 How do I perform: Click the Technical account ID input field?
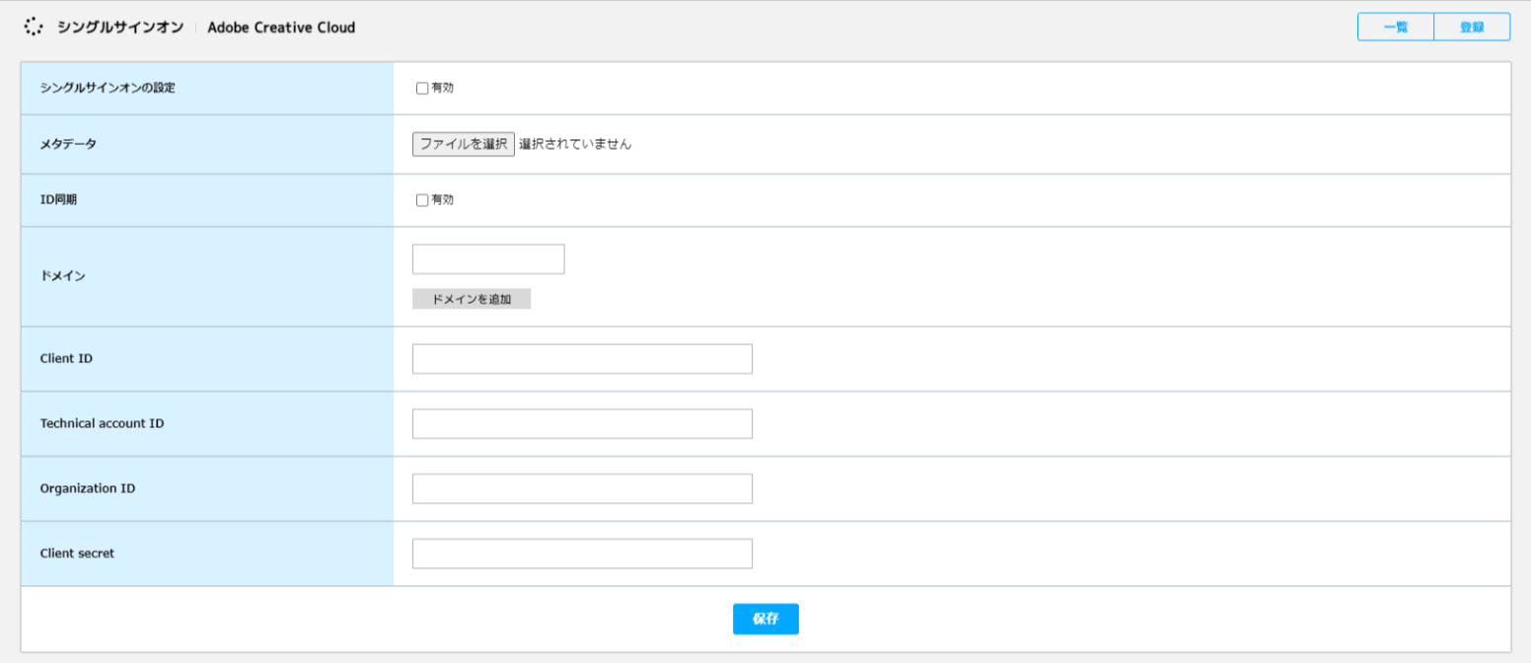click(x=582, y=423)
